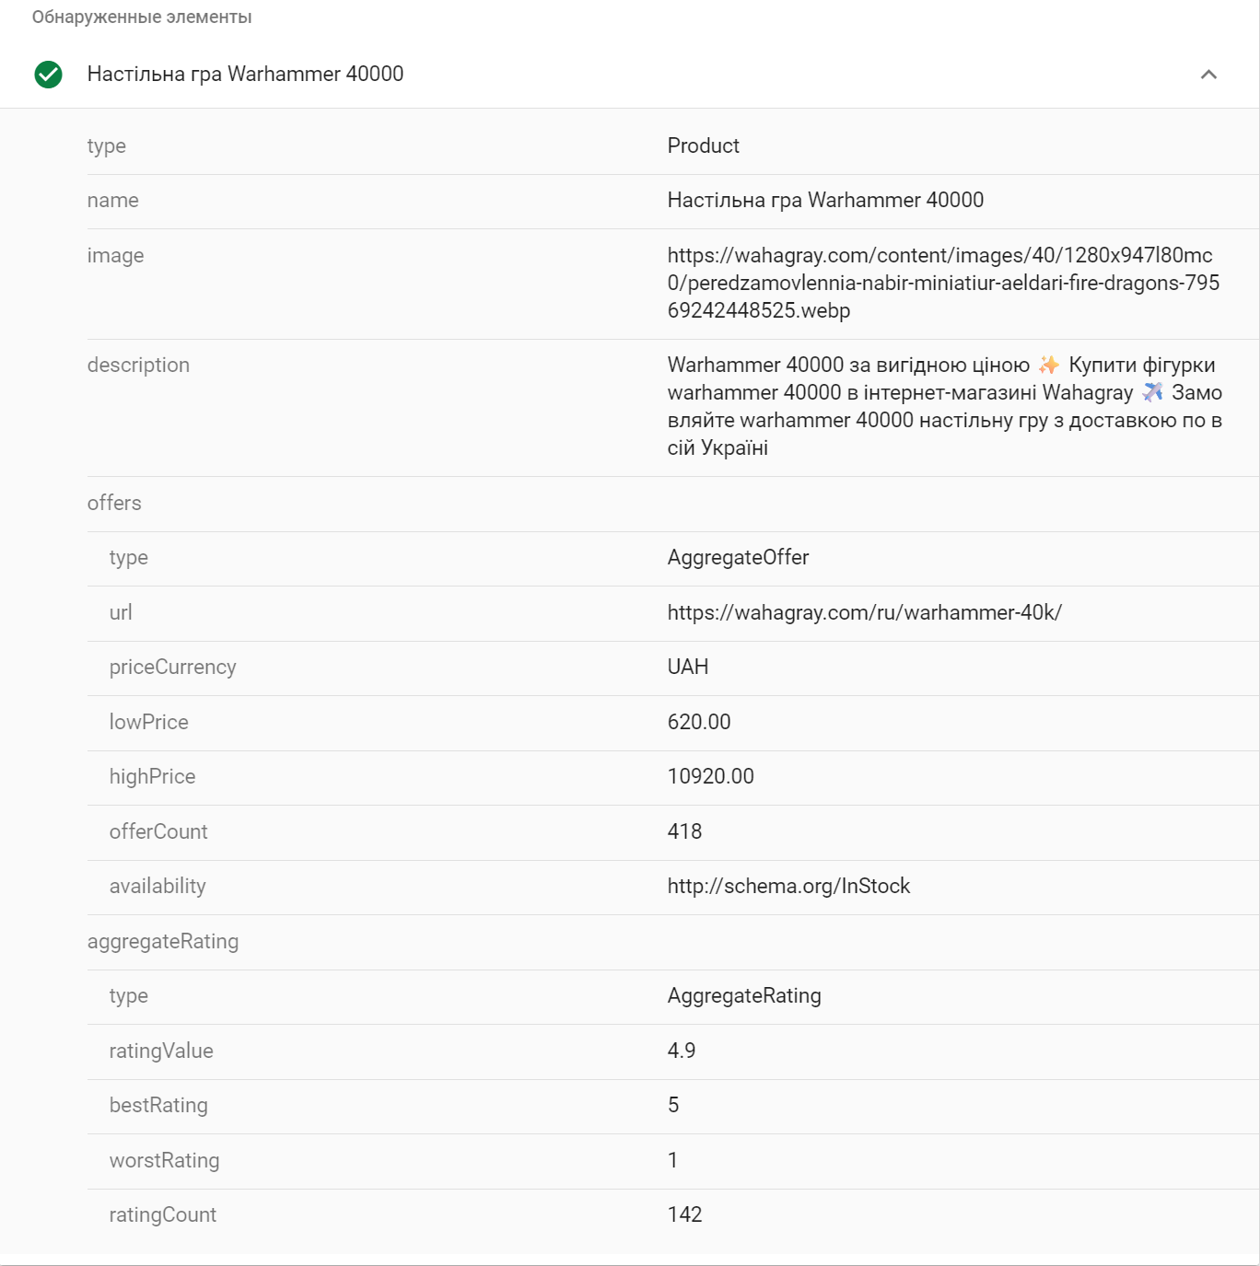Image resolution: width=1260 pixels, height=1266 pixels.
Task: Click the 'priceCurrency' property label
Action: [x=172, y=667]
